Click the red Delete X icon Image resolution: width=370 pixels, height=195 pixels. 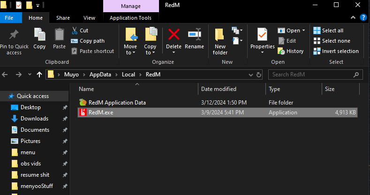coord(174,34)
